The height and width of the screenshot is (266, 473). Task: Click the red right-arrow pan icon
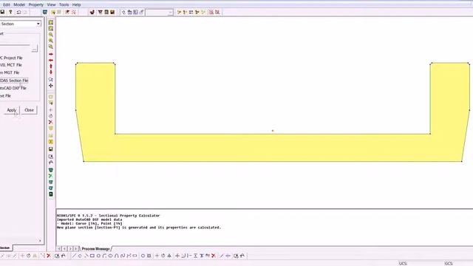51,54
